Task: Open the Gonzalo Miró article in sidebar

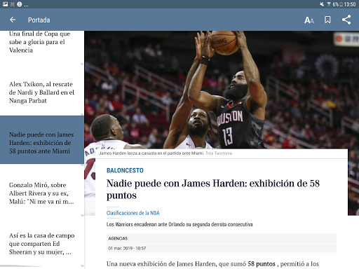Action: (x=42, y=193)
